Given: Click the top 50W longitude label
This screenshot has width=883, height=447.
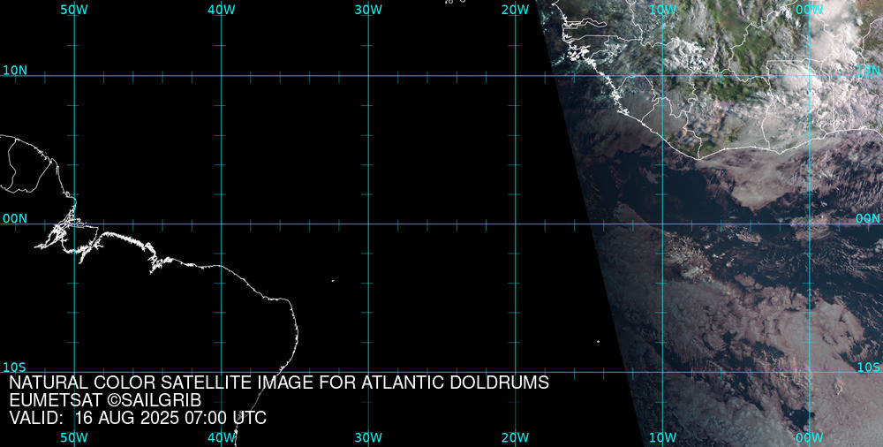Looking at the screenshot, I should 74,10.
